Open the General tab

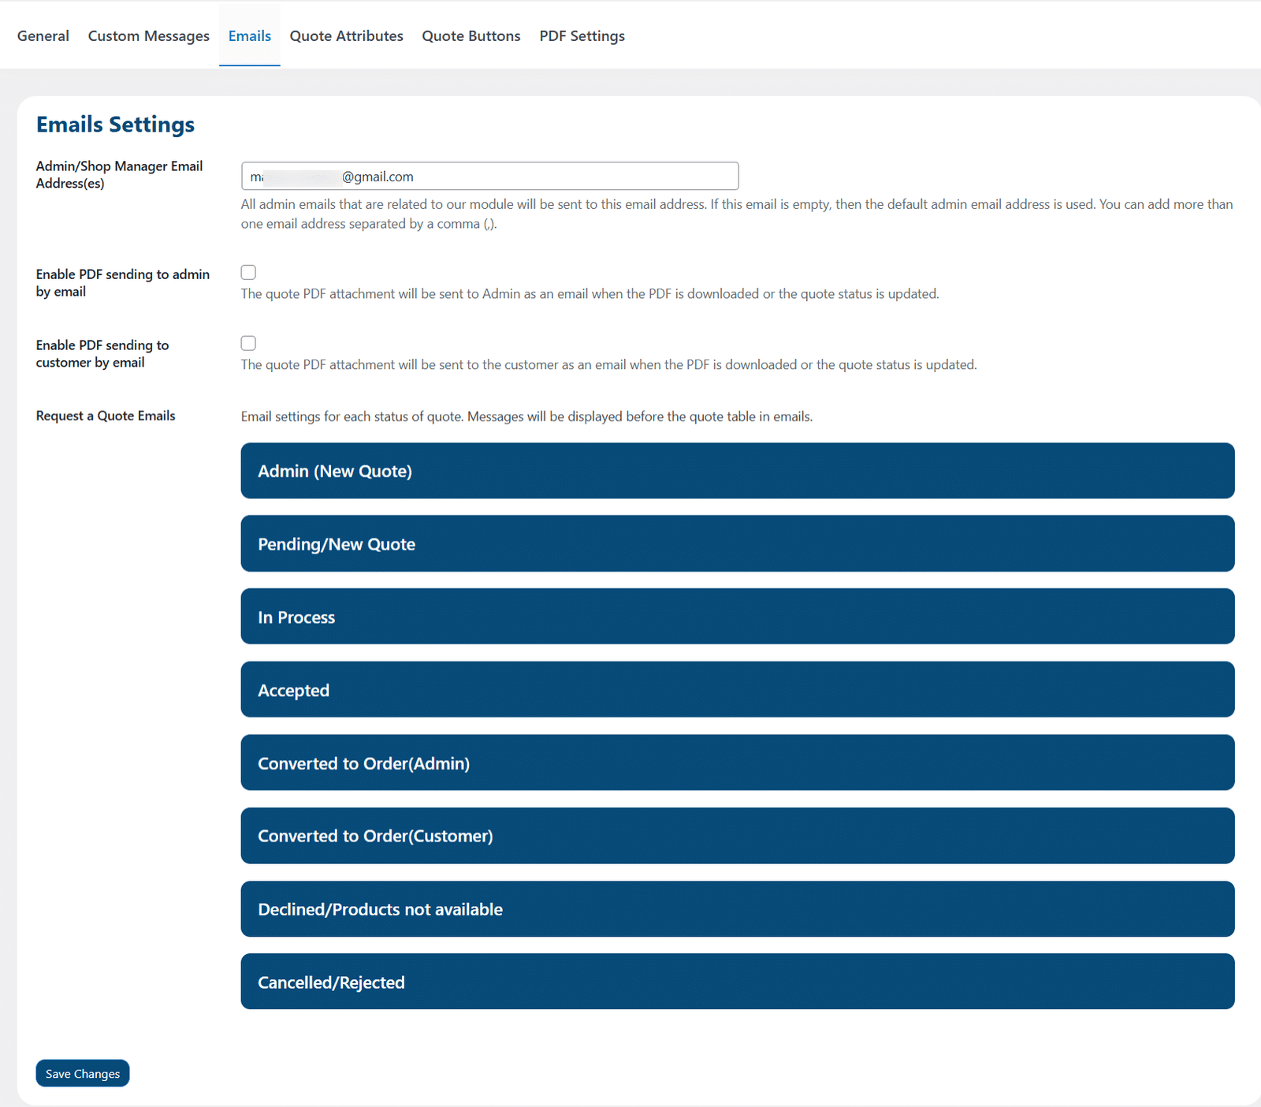click(43, 35)
